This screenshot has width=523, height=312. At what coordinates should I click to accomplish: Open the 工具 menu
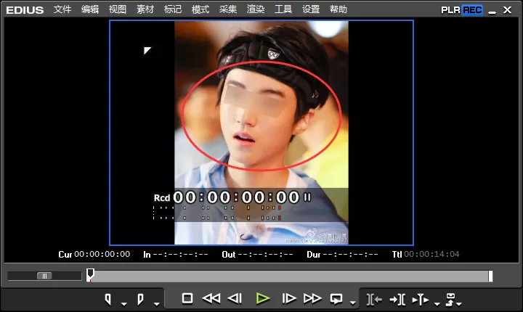283,9
